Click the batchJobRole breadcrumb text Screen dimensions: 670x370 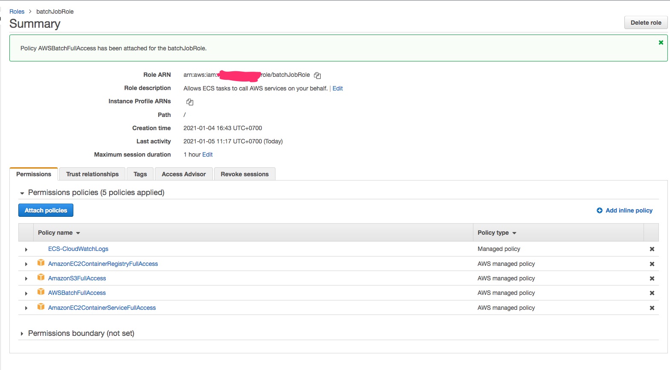click(x=55, y=12)
